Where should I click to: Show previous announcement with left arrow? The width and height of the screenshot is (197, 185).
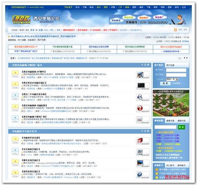tap(185, 58)
